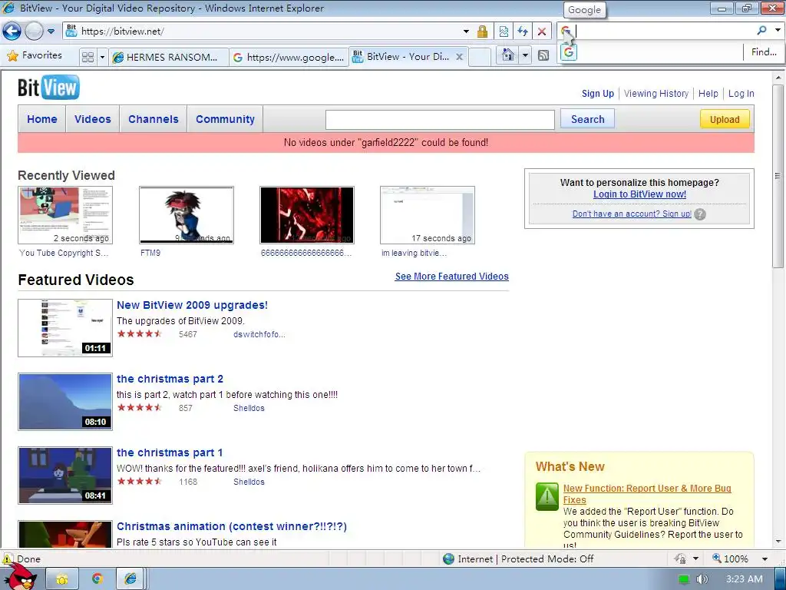Click the green warning triangle news icon
Image resolution: width=786 pixels, height=590 pixels.
click(547, 497)
